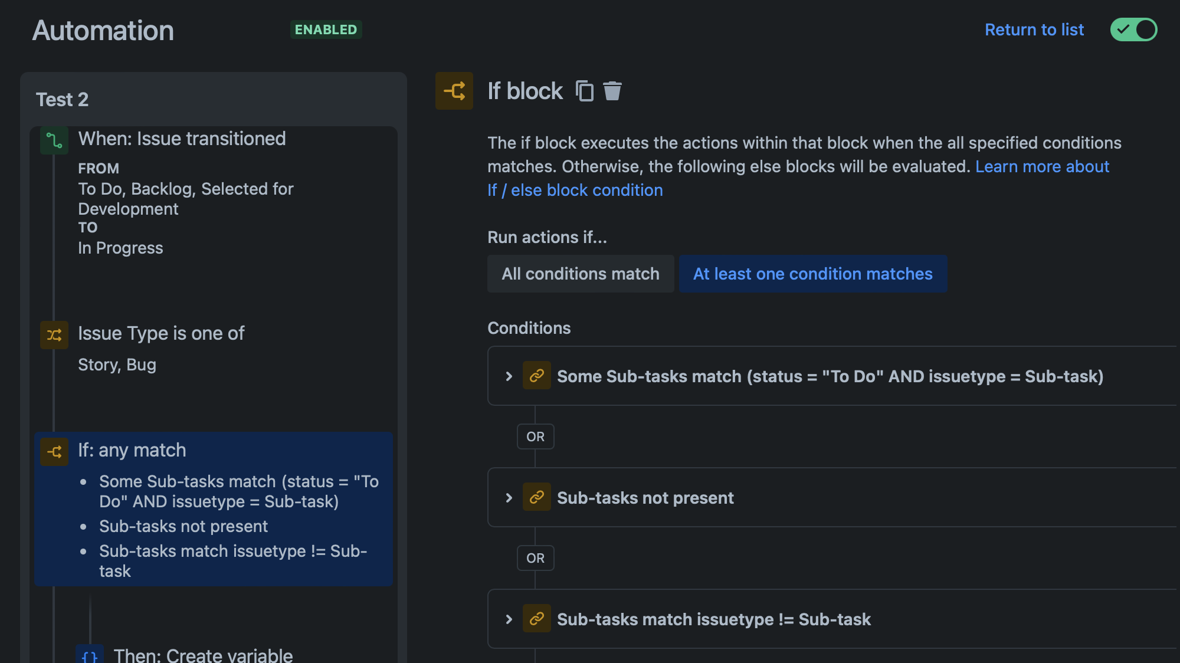Open Learn more about If / else link
Viewport: 1180px width, 663px height.
1042,166
